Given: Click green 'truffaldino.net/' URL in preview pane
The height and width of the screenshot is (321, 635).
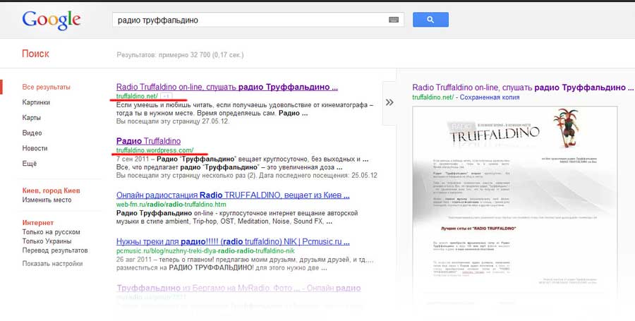Looking at the screenshot, I should pos(433,97).
